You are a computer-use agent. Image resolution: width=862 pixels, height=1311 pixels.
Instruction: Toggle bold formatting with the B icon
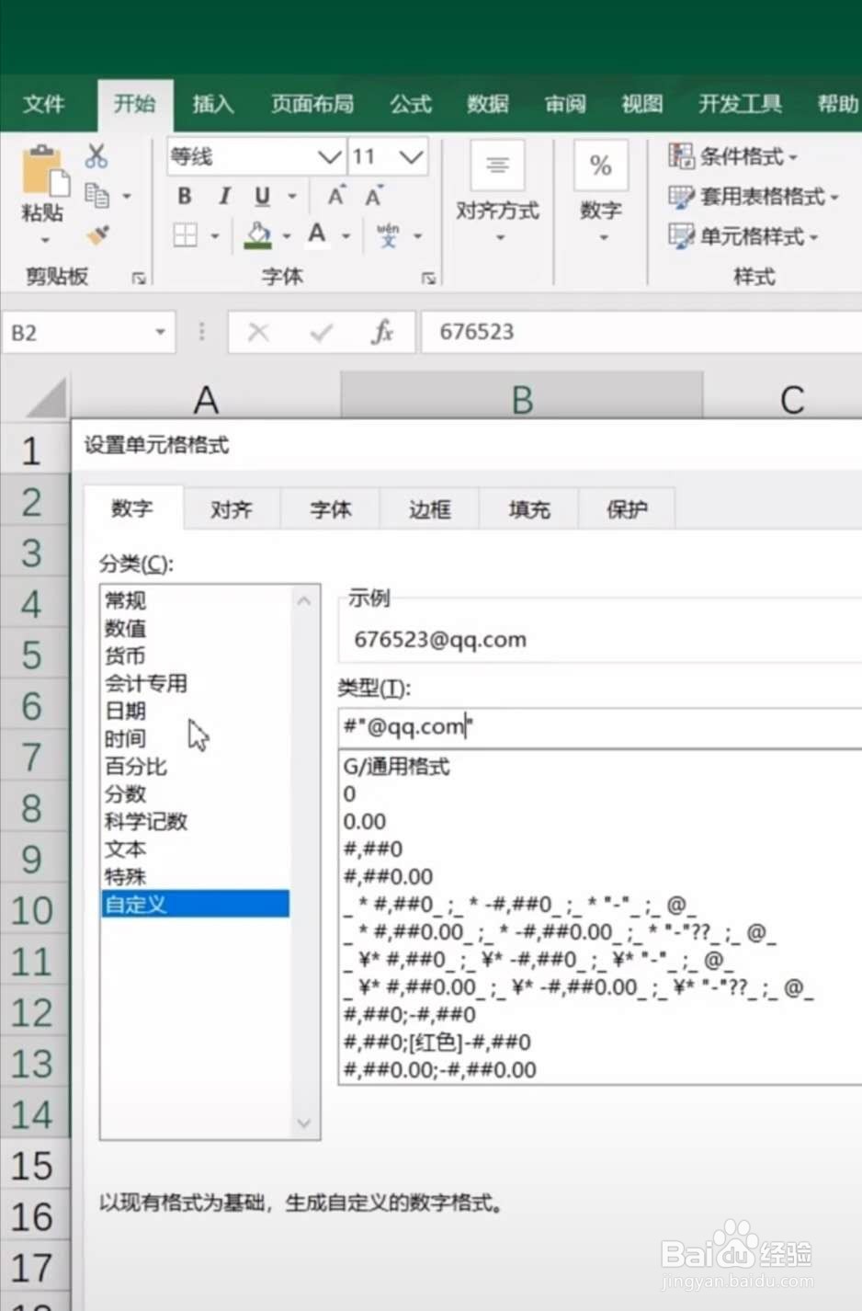tap(184, 196)
